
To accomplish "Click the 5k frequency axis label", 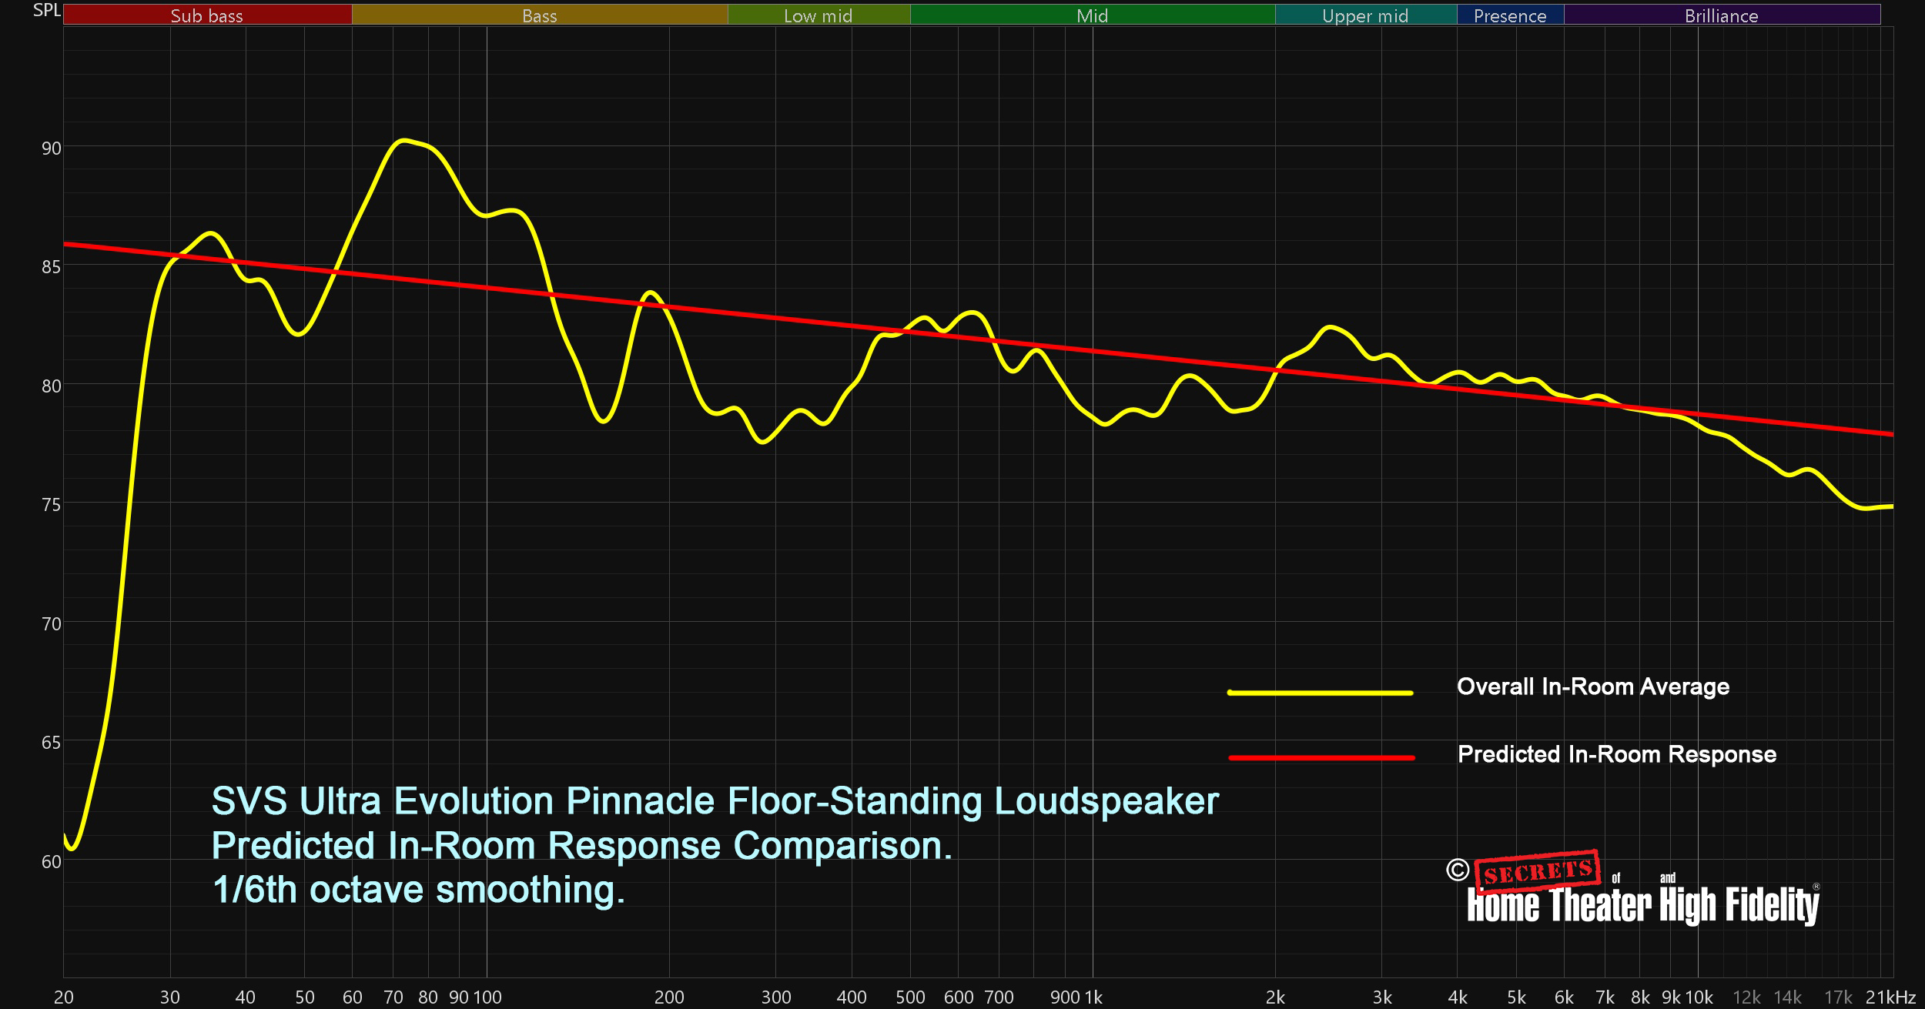I will pyautogui.click(x=1516, y=997).
